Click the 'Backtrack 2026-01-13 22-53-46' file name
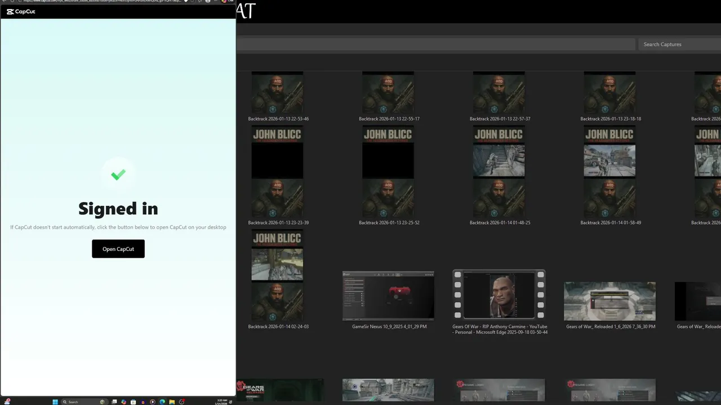This screenshot has width=721, height=405. coord(278,119)
